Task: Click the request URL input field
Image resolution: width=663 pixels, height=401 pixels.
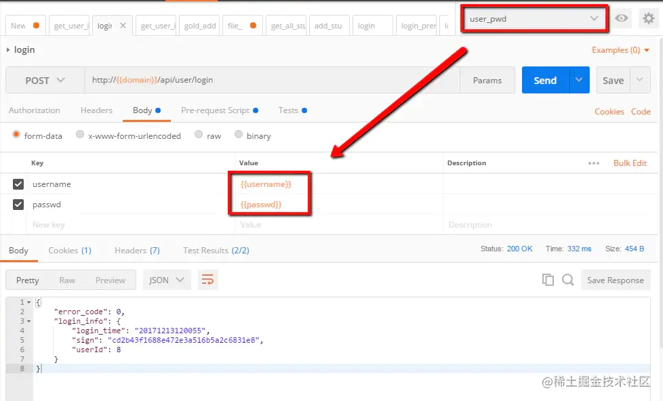Action: click(272, 81)
